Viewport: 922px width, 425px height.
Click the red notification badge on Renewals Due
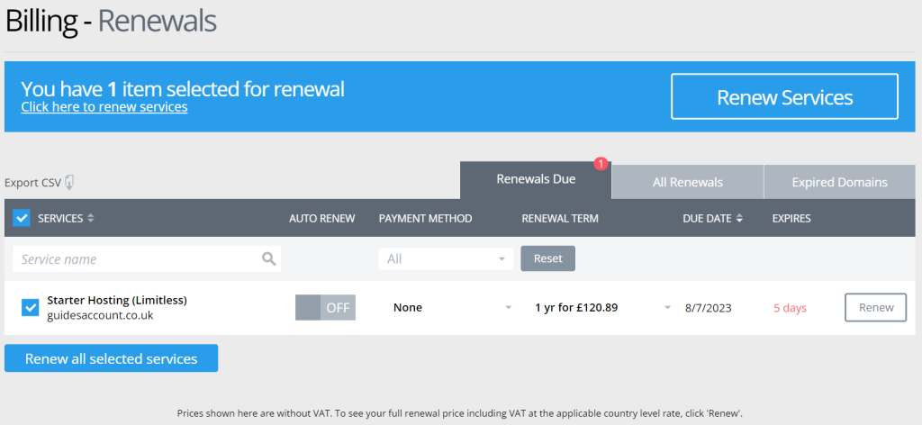[x=601, y=164]
